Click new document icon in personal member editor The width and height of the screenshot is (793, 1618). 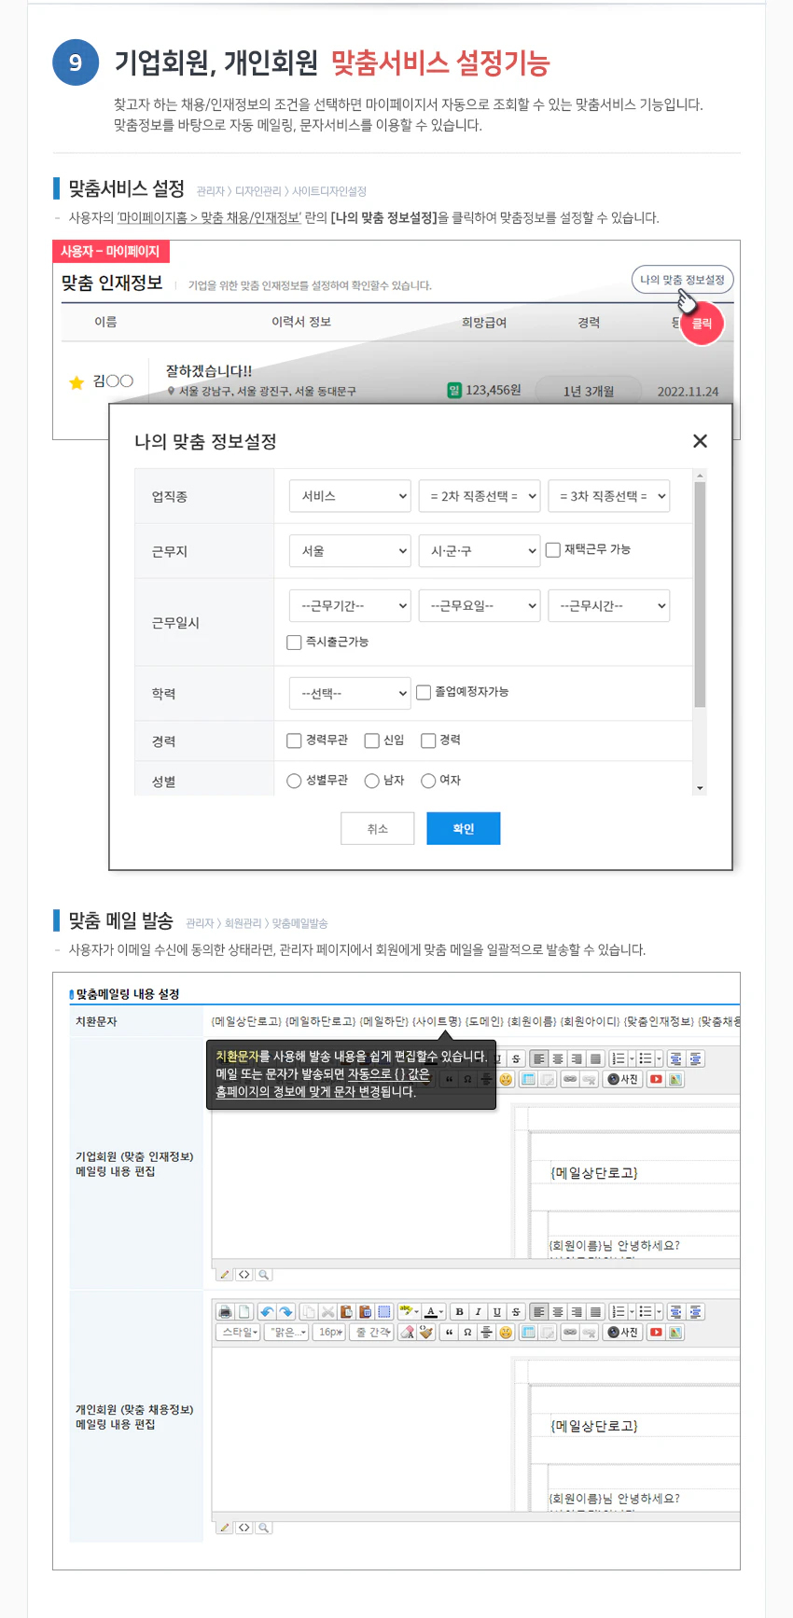(x=245, y=1311)
